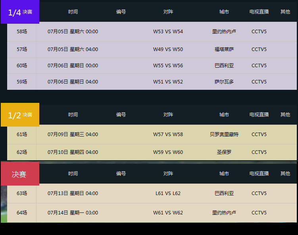The height and width of the screenshot is (235, 298).
Task: Click 对阵 header in semi-final table
Action: point(168,115)
